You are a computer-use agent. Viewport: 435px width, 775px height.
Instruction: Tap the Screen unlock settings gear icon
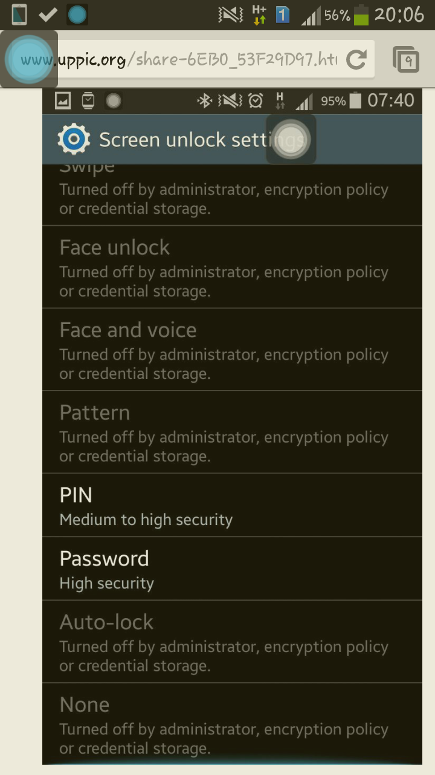[x=74, y=139]
